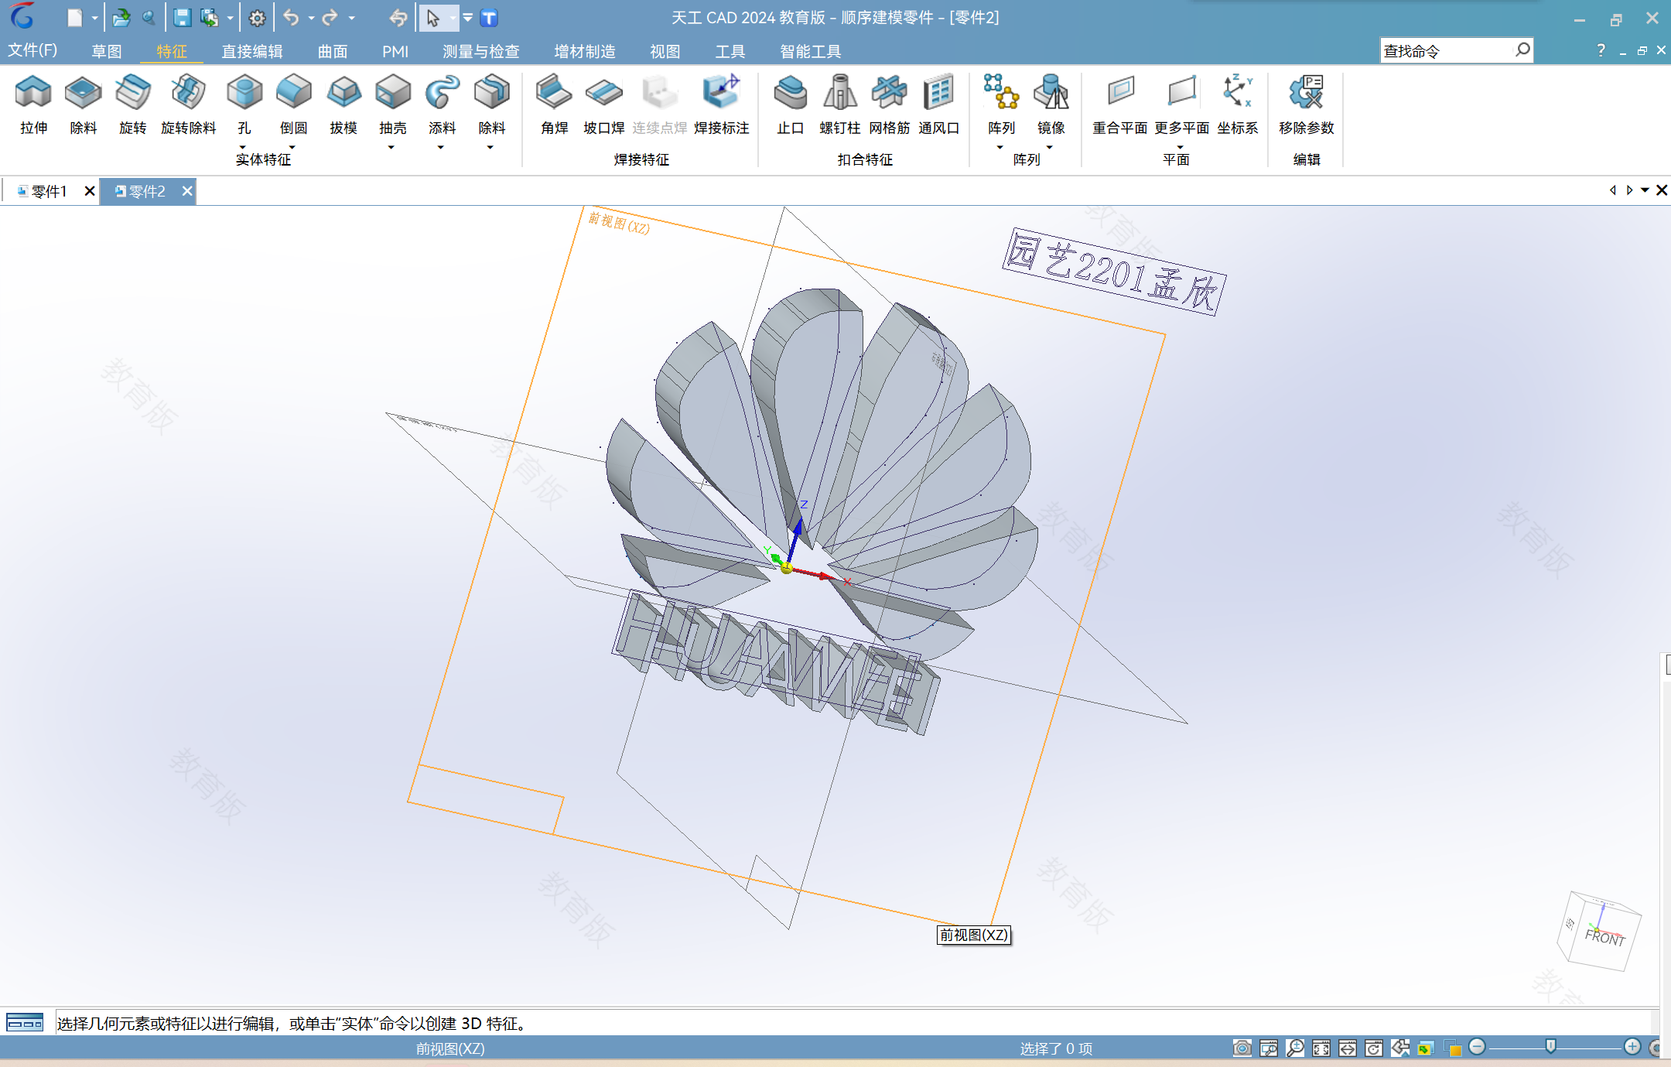1671x1067 pixels.
Task: Expand the redo history dropdown arrow
Action: (x=352, y=18)
